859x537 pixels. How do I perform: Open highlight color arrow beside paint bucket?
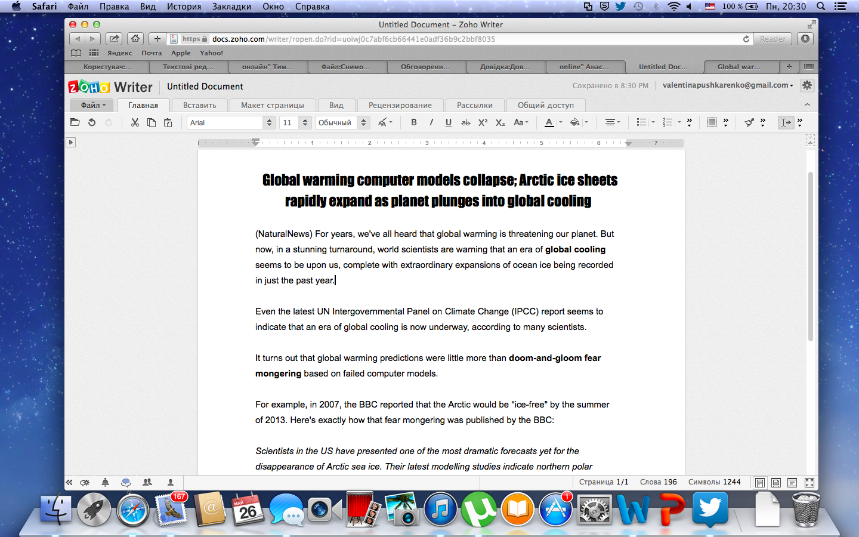(x=586, y=122)
